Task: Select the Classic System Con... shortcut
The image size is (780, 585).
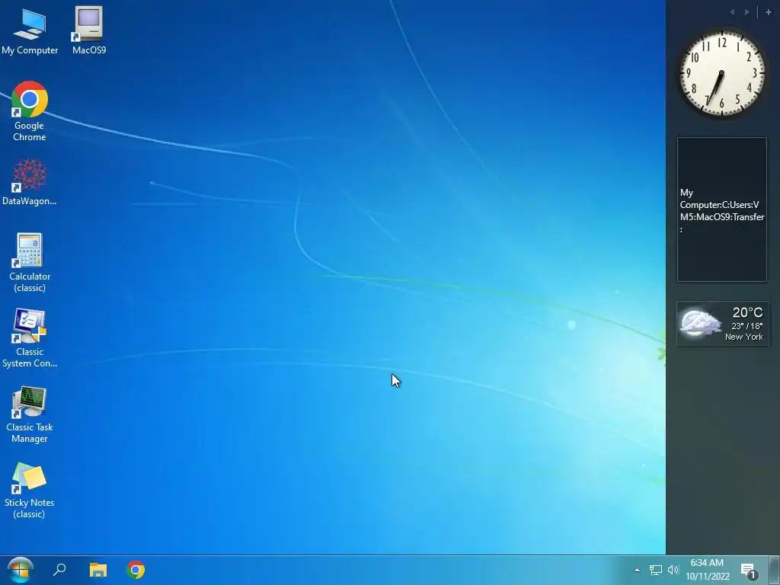Action: [x=30, y=338]
